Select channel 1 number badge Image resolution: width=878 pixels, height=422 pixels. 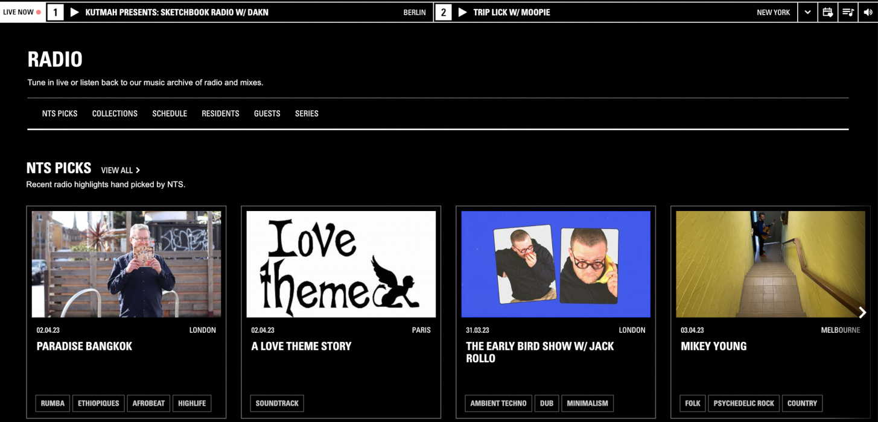point(55,12)
